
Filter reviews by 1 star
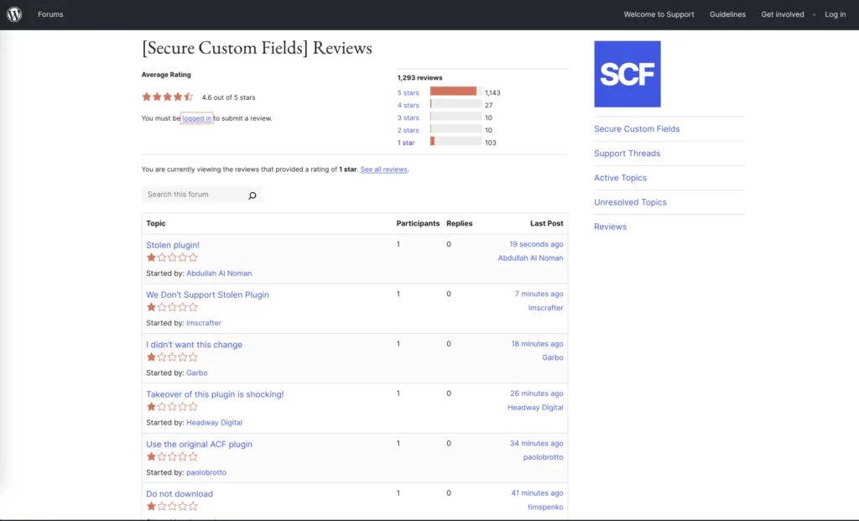(x=406, y=143)
